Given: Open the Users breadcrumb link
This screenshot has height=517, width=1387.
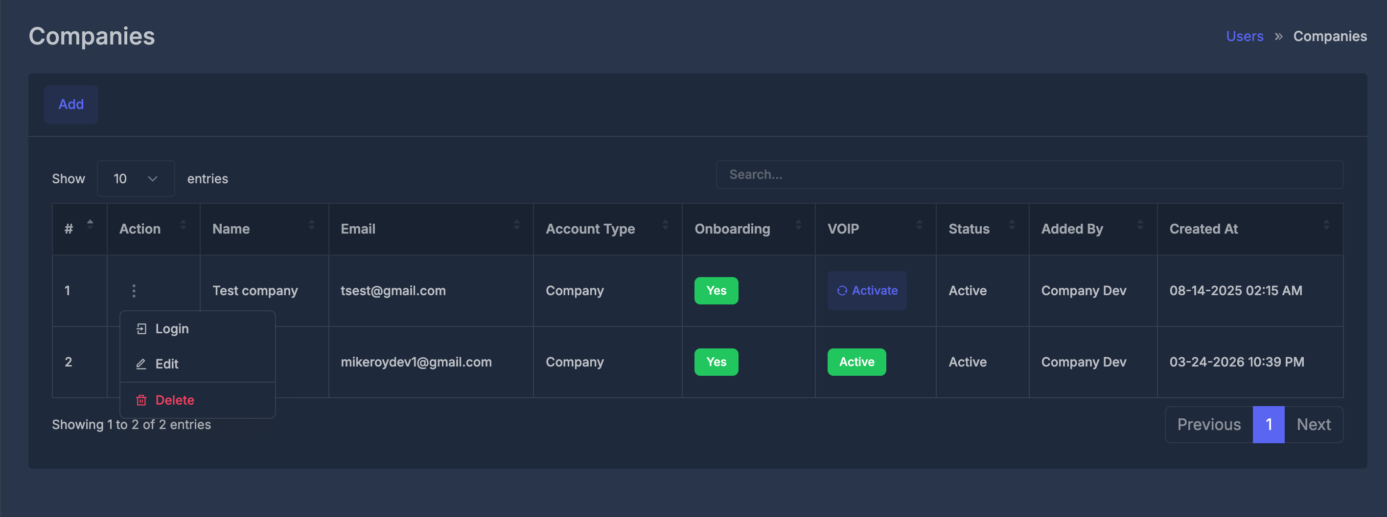Looking at the screenshot, I should point(1244,36).
